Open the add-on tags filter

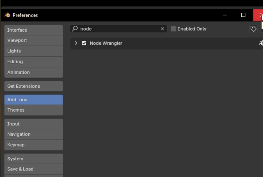[x=253, y=29]
